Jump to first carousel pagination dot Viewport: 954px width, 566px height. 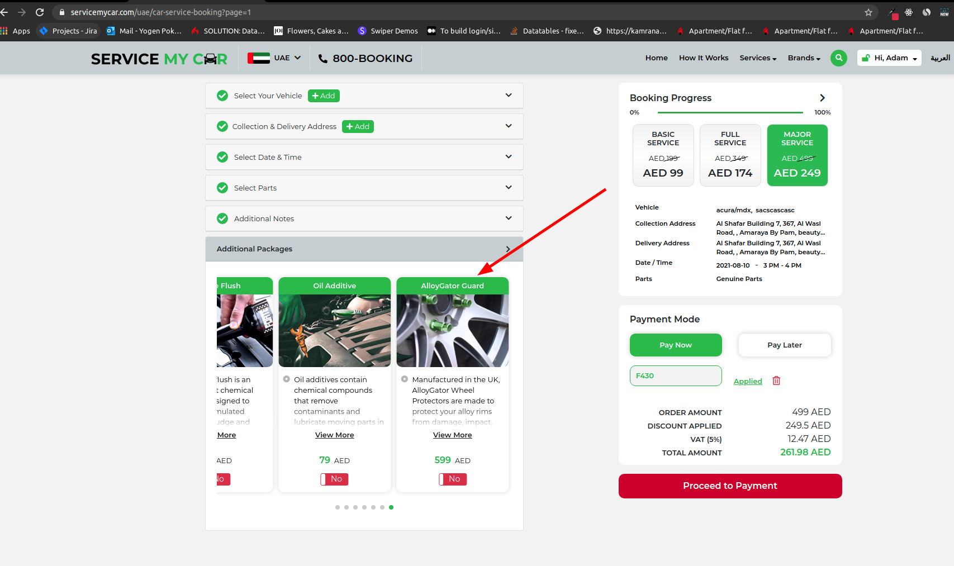pyautogui.click(x=338, y=507)
